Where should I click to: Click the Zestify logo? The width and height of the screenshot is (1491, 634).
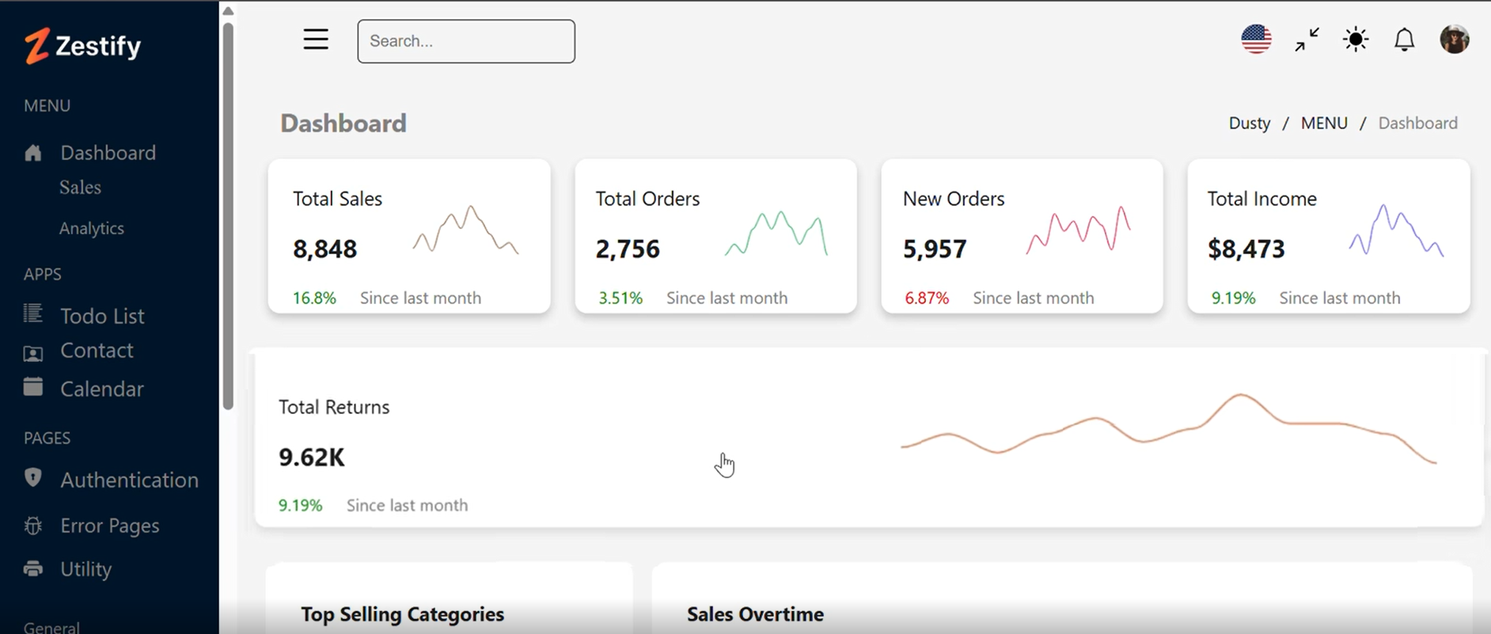point(82,46)
